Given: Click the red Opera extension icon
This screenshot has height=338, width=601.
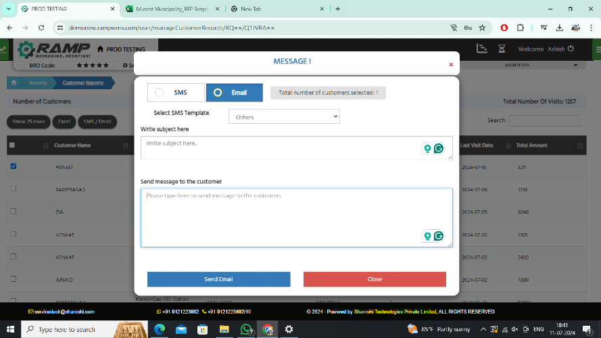Looking at the screenshot, I should point(504,28).
